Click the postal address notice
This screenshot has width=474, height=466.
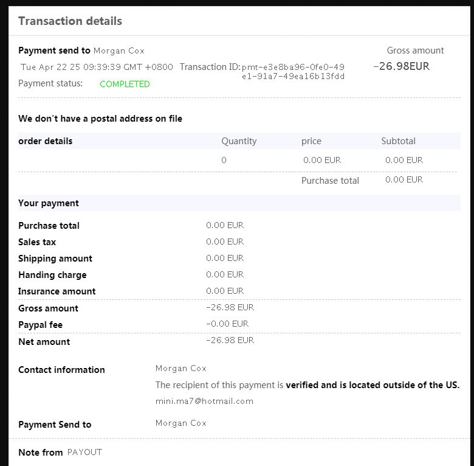click(x=100, y=119)
